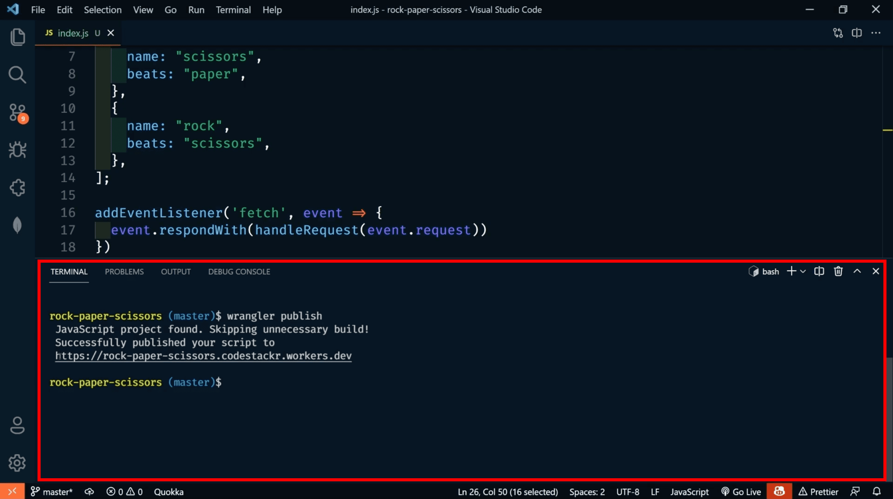Viewport: 893px width, 499px height.
Task: Close the terminal panel
Action: [876, 271]
